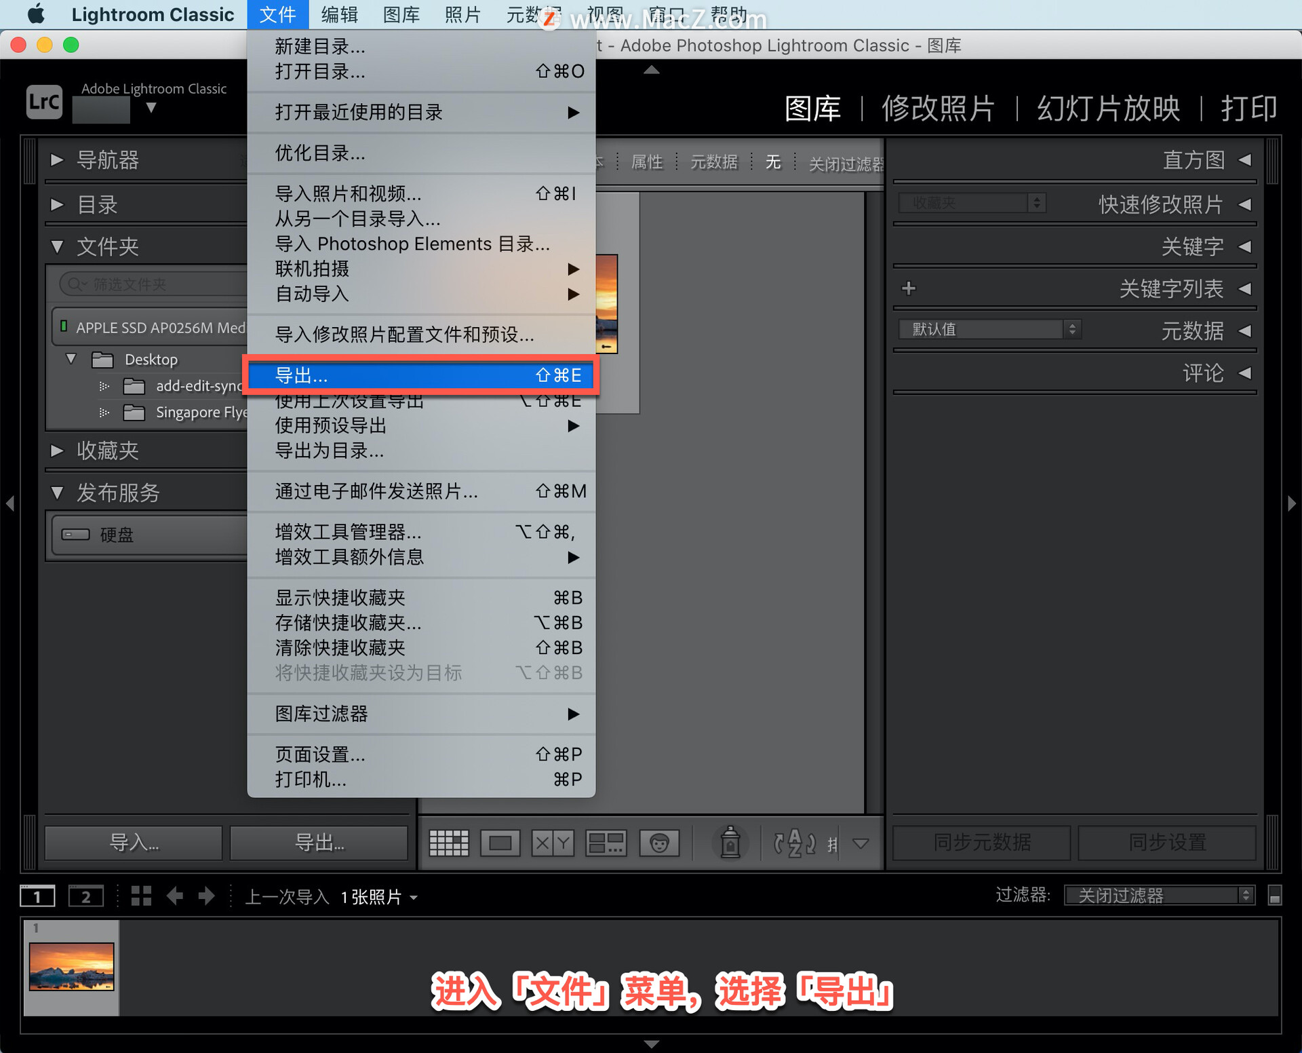Expand the 关键字 panel

coord(1244,247)
